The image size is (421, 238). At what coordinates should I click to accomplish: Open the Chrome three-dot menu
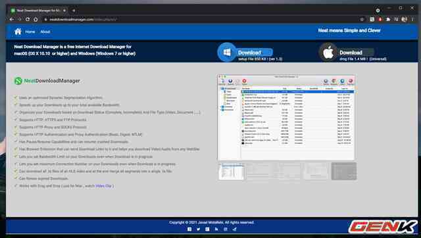(412, 19)
